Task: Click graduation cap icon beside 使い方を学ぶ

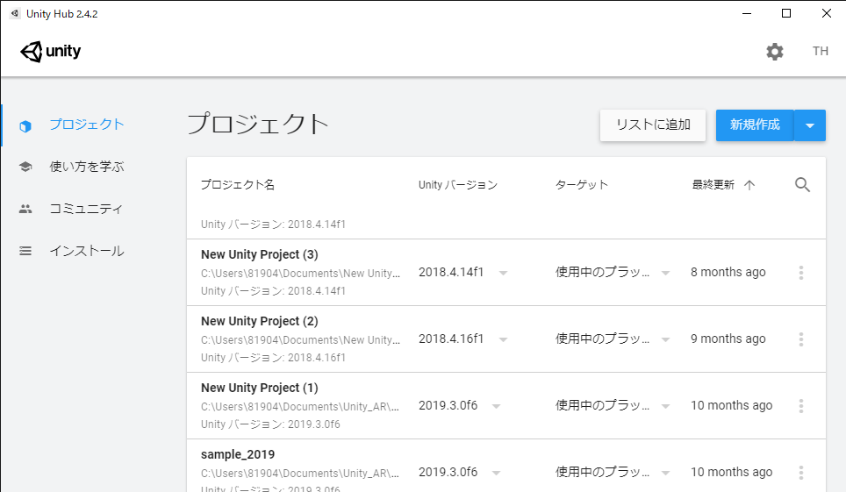Action: [25, 167]
